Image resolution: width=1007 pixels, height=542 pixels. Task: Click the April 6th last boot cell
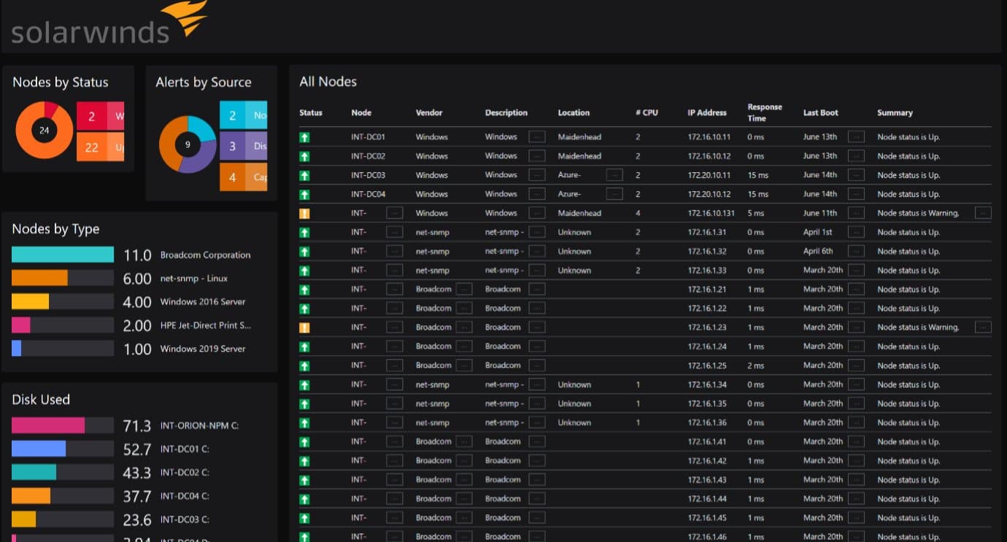pyautogui.click(x=818, y=251)
